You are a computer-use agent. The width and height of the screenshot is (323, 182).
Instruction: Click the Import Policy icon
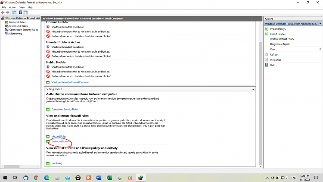pyautogui.click(x=266, y=29)
